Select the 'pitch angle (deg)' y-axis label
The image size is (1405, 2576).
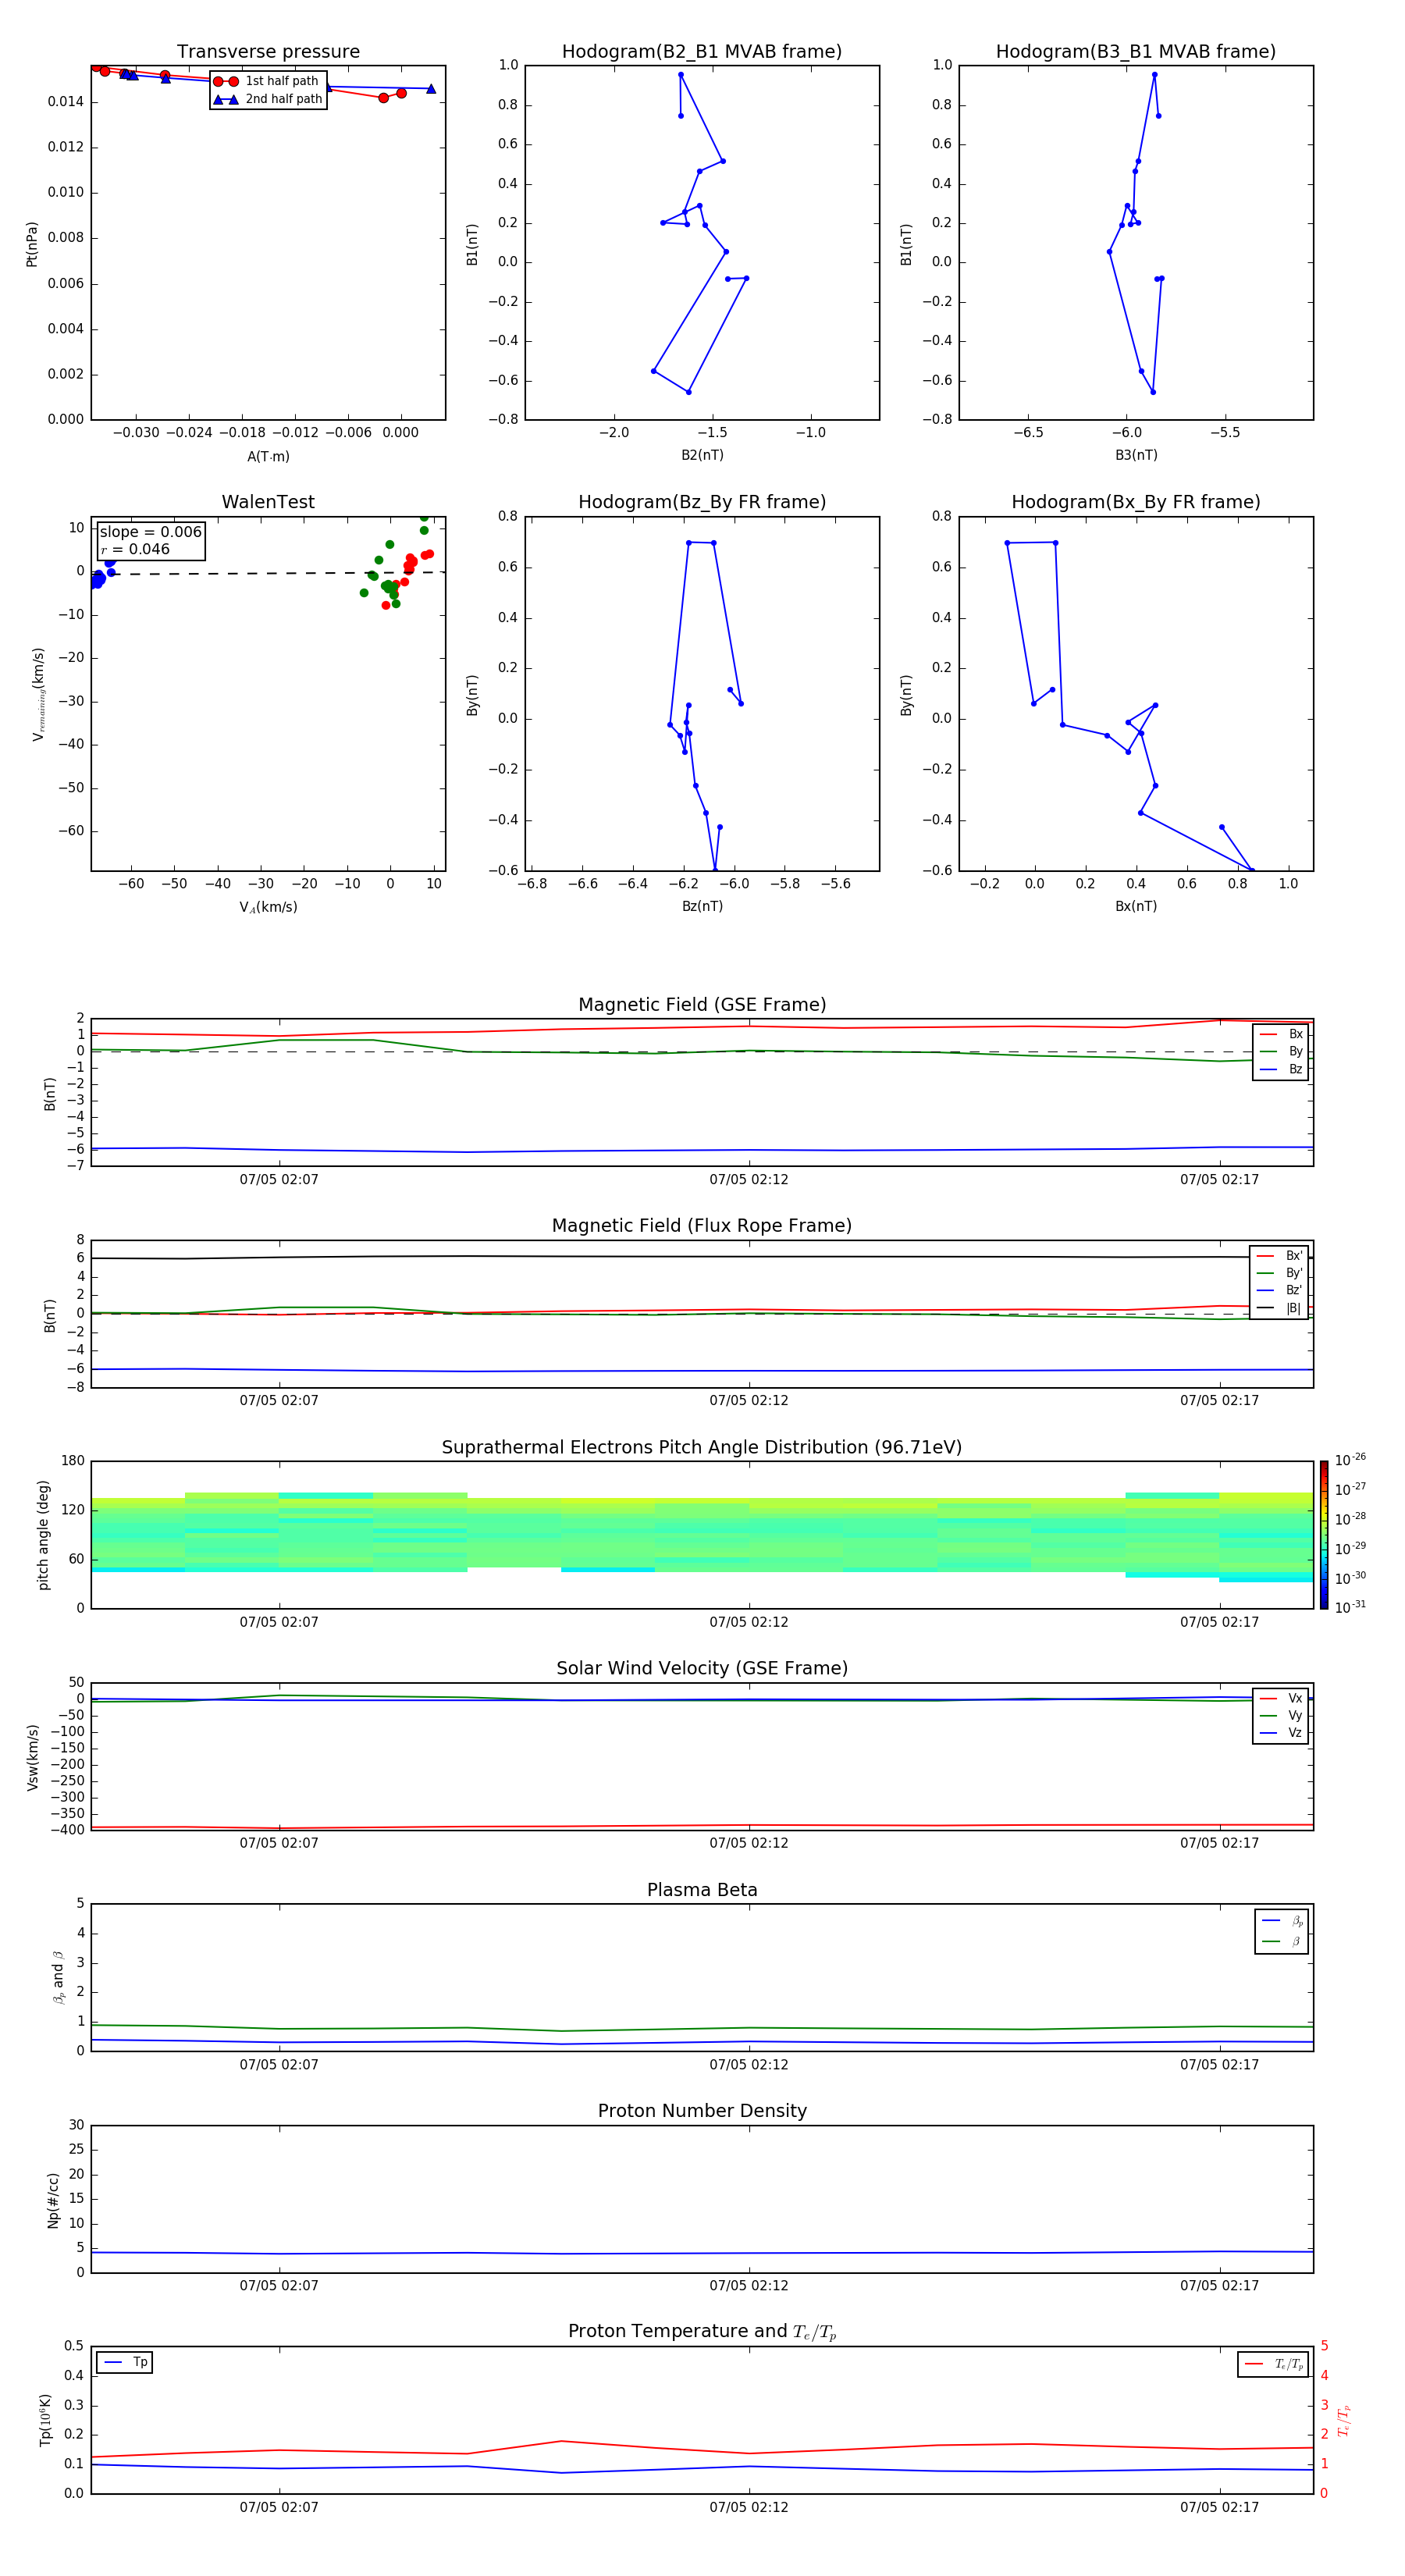[x=43, y=1535]
